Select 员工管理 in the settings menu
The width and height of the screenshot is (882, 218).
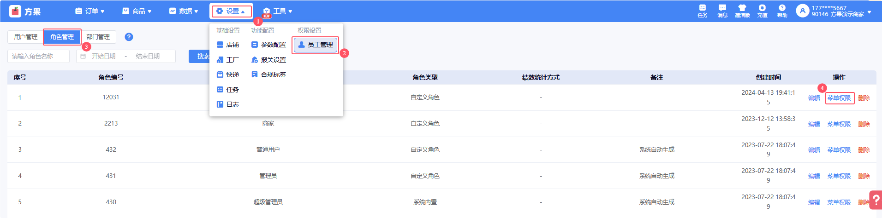pos(316,45)
